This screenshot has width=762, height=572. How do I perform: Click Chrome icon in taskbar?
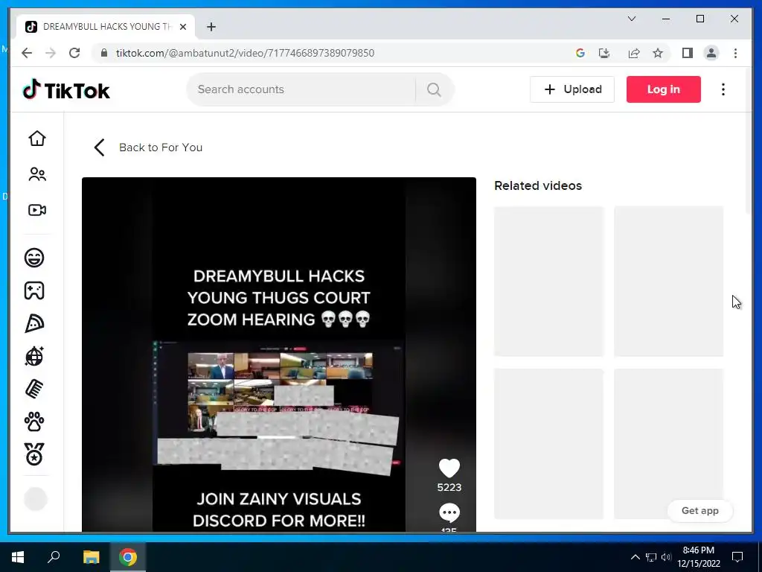pos(128,557)
